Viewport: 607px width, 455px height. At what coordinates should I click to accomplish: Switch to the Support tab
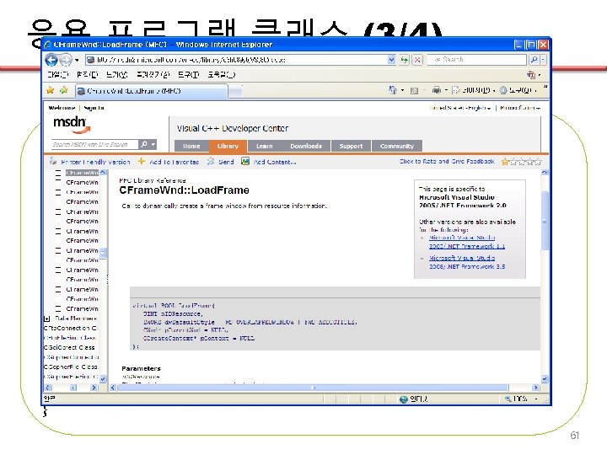pyautogui.click(x=351, y=146)
